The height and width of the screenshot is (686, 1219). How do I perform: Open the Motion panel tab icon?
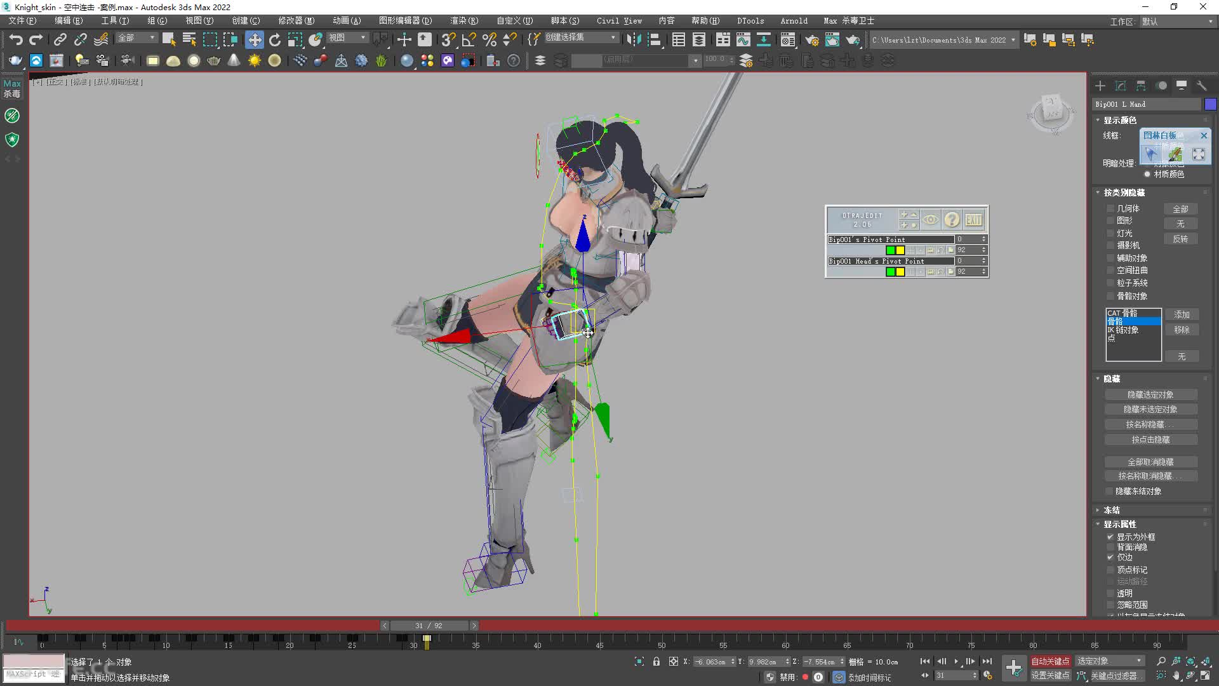point(1161,85)
